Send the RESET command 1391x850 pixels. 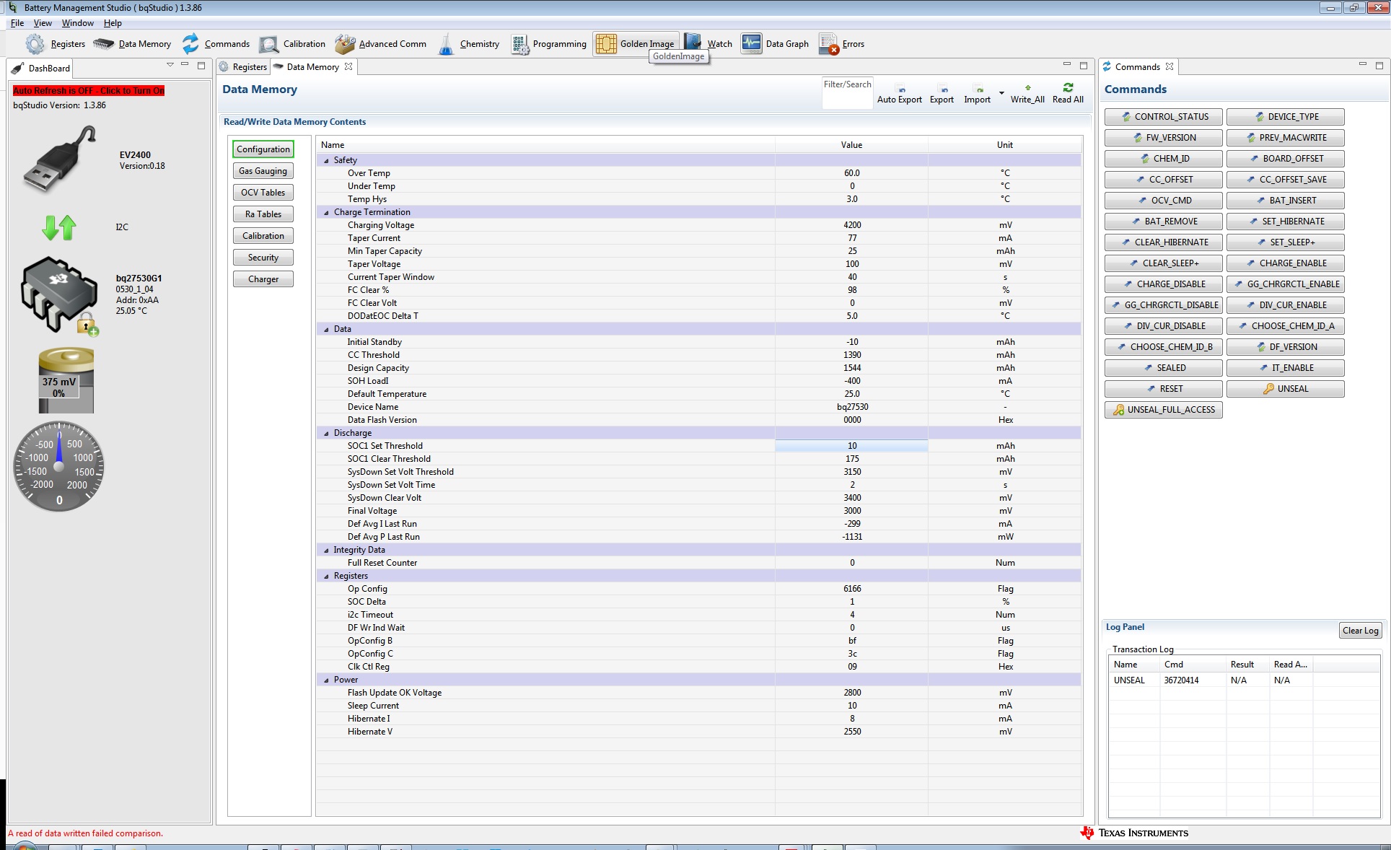pos(1163,389)
